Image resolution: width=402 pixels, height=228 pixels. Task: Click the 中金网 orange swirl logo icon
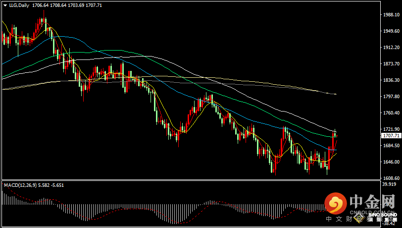[336, 203]
